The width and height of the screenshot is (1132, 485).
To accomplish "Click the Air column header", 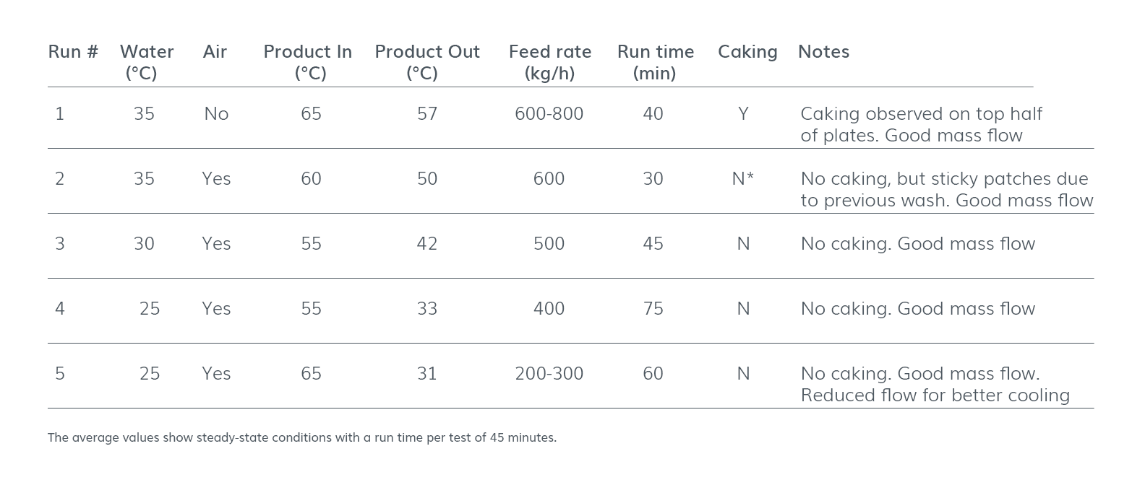I will (215, 52).
